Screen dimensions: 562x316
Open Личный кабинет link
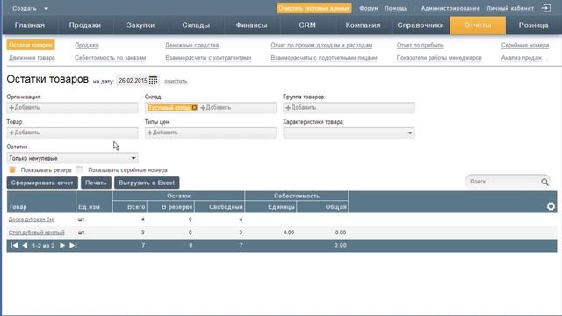(x=510, y=8)
